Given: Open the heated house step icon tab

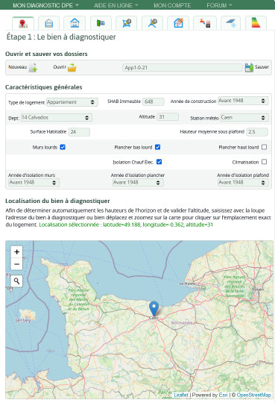Looking at the screenshot, I should (178, 23).
